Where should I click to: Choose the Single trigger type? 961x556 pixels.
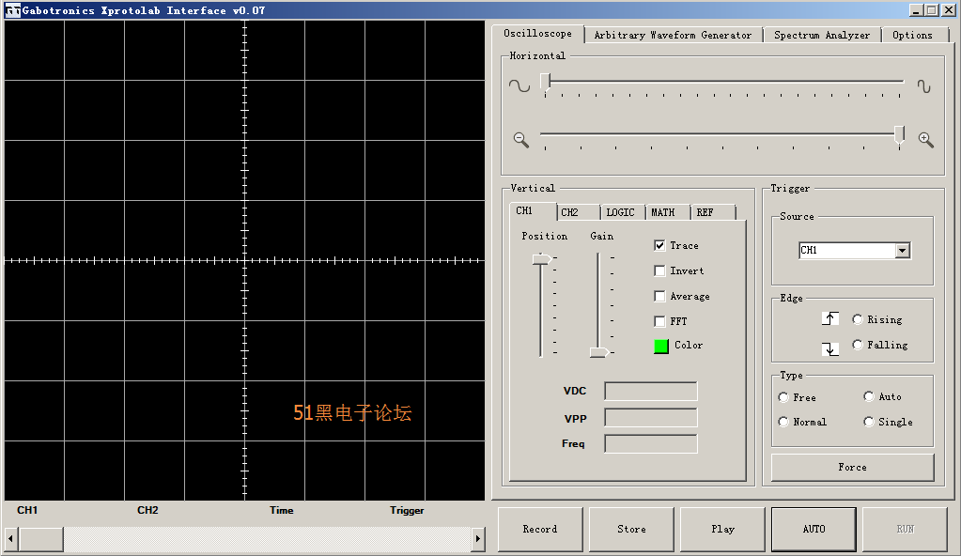click(868, 421)
